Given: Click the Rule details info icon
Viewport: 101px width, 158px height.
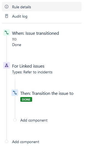Looking at the screenshot, I should pos(7,7).
